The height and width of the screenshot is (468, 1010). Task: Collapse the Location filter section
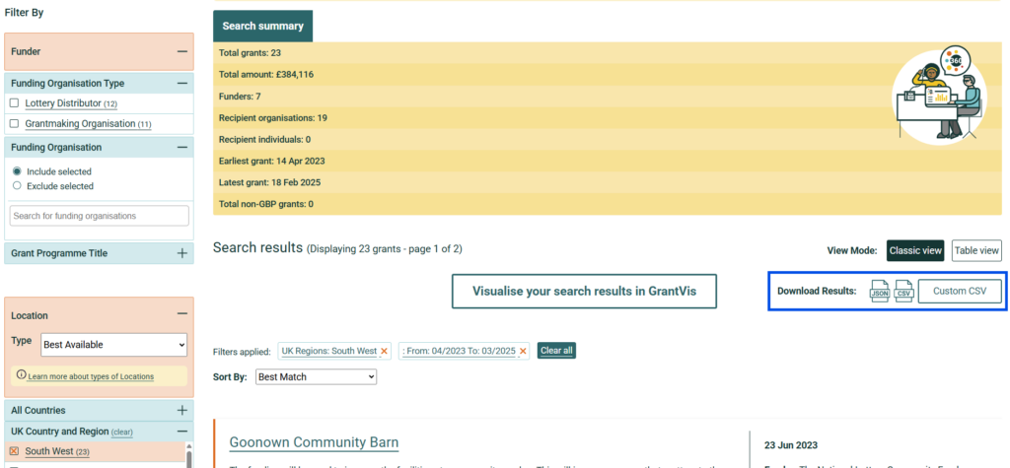pos(181,315)
